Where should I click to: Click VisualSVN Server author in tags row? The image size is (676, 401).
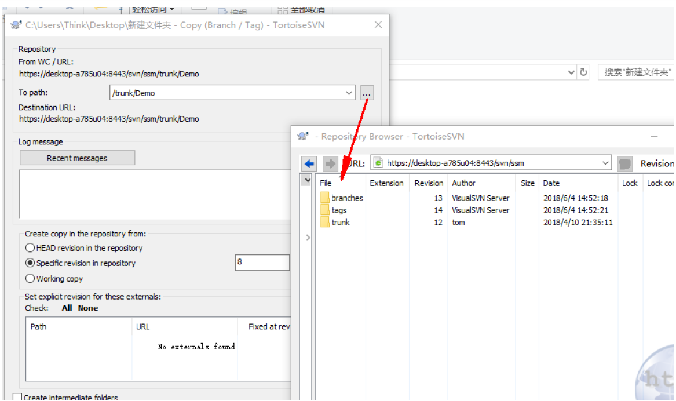point(481,210)
